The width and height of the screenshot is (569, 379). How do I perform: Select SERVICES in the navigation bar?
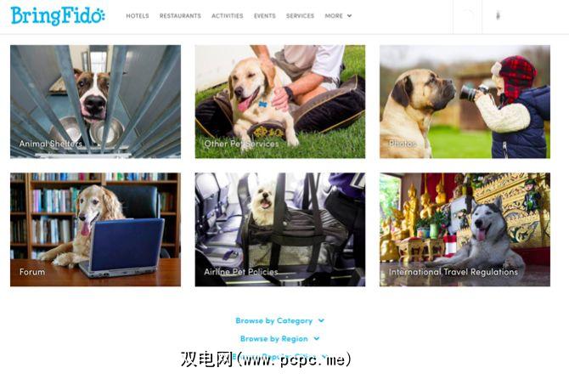click(300, 16)
